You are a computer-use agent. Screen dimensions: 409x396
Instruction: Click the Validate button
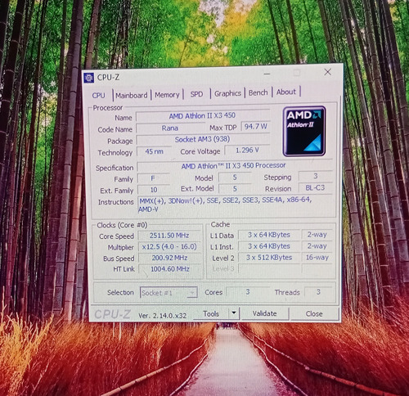point(264,313)
